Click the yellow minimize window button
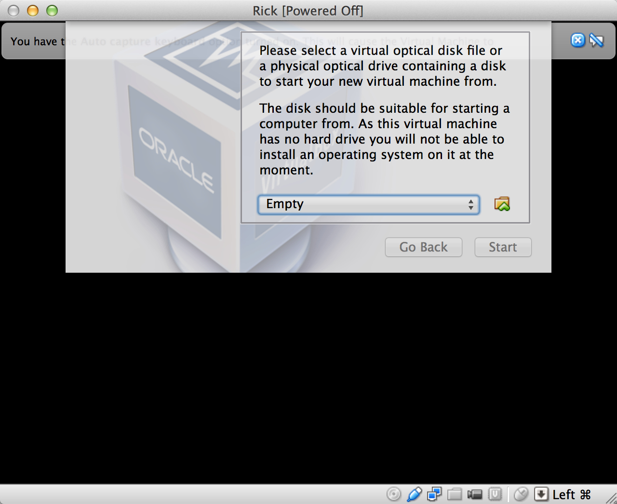 click(x=33, y=11)
